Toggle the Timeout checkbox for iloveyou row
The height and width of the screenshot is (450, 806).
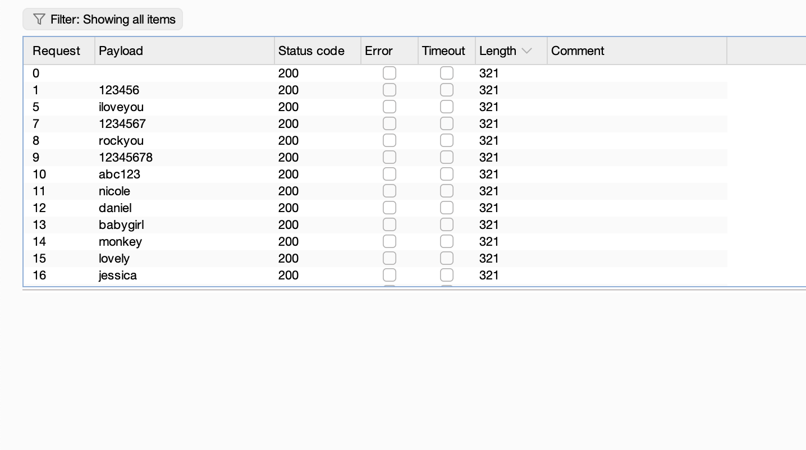pyautogui.click(x=447, y=107)
